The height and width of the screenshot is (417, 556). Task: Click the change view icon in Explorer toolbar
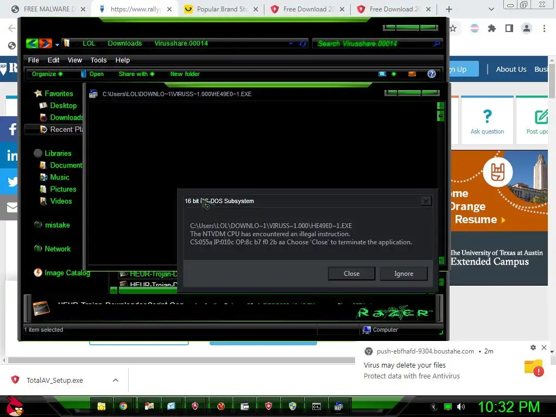pos(382,74)
